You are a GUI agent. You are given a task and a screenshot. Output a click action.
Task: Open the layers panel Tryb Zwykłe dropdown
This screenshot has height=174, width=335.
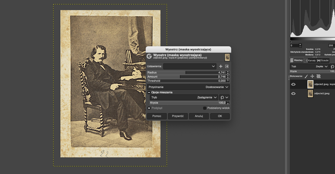[x=310, y=66]
